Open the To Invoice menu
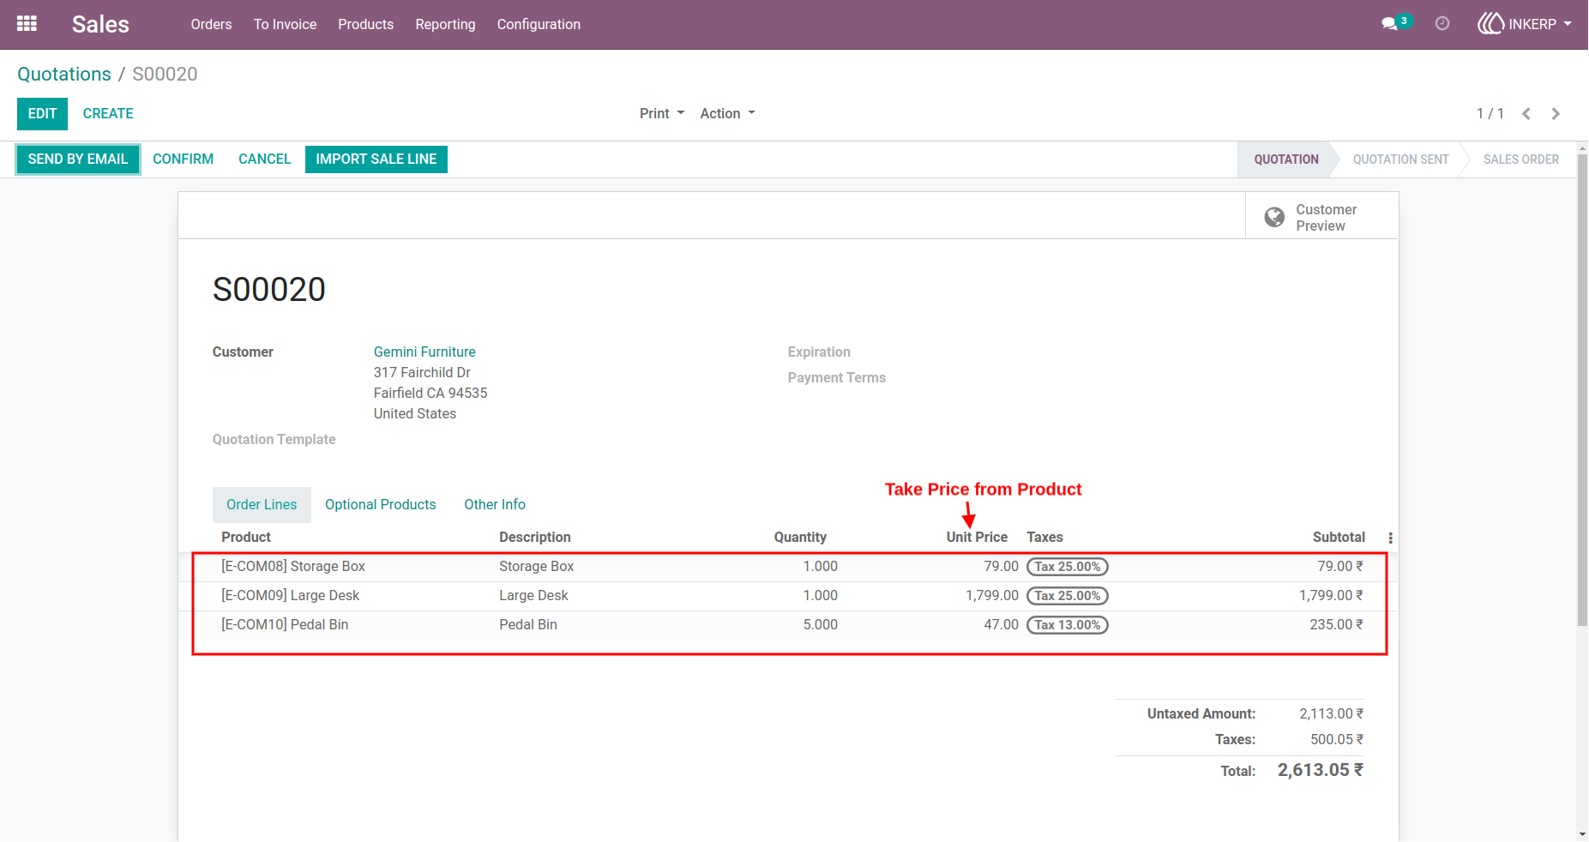Image resolution: width=1589 pixels, height=842 pixels. coord(285,24)
